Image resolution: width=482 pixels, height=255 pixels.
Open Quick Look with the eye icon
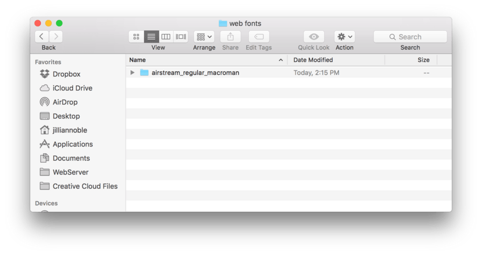pos(314,37)
